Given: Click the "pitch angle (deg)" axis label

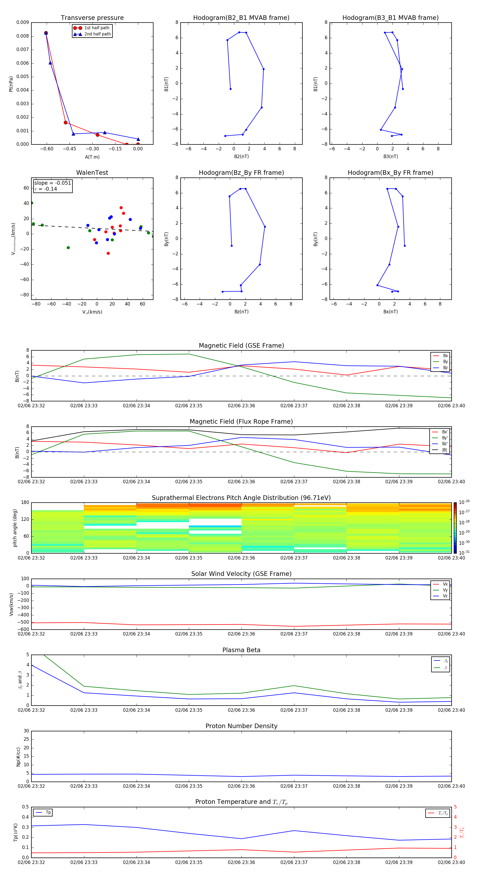Looking at the screenshot, I should pyautogui.click(x=15, y=528).
